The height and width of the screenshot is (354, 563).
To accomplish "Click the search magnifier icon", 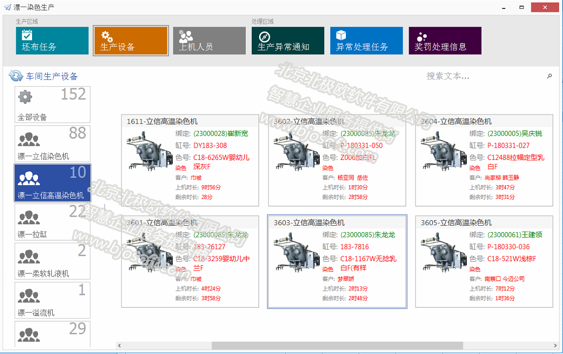I will coord(549,76).
